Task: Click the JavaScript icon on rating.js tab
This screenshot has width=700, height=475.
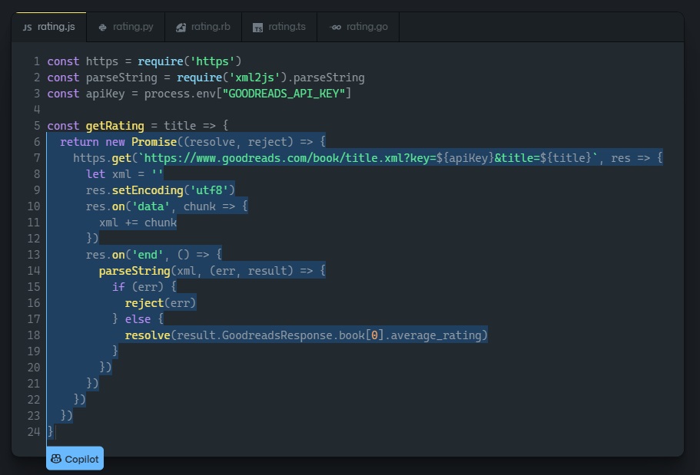Action: tap(27, 27)
